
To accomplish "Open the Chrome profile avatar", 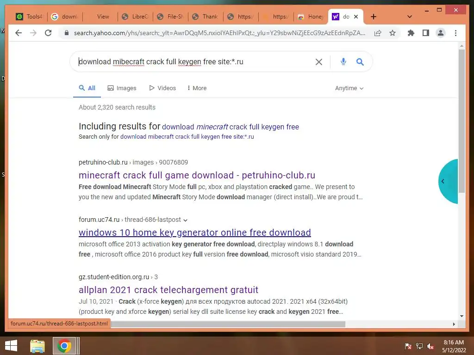I will pyautogui.click(x=441, y=33).
